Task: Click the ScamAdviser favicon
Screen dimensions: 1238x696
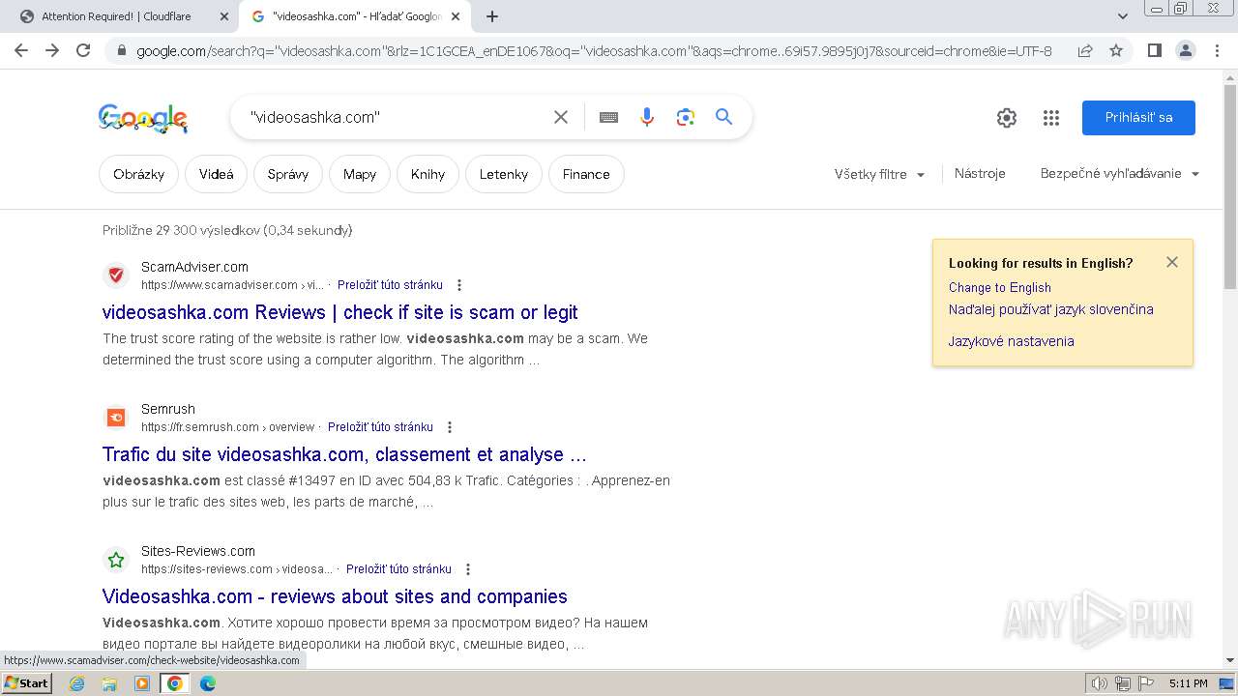Action: point(116,275)
